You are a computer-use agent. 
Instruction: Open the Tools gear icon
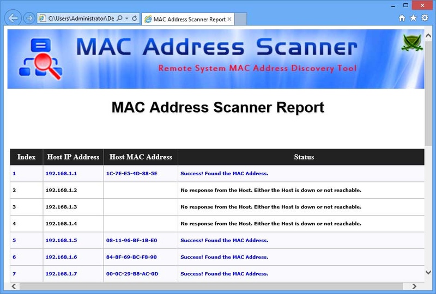pyautogui.click(x=425, y=18)
